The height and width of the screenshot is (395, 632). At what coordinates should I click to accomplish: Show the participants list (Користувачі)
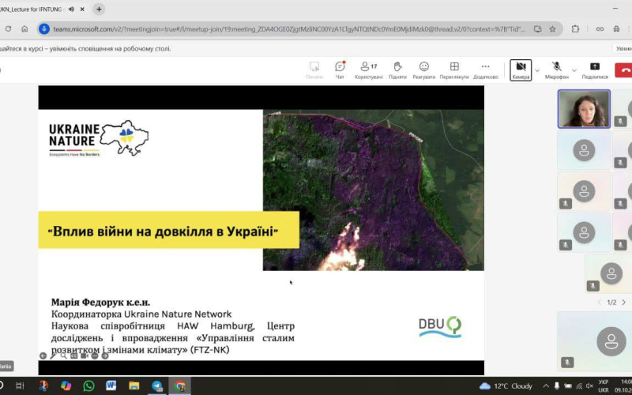click(368, 70)
